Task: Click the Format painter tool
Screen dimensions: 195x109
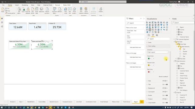Action: pyautogui.click(x=10, y=13)
